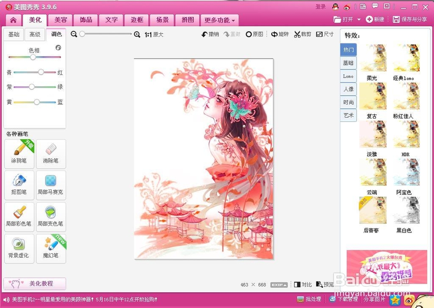Click 分享图片 in the status bar
The image size is (434, 308).
tap(374, 299)
